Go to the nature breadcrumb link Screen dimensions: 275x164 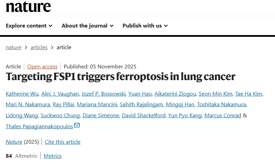13,47
